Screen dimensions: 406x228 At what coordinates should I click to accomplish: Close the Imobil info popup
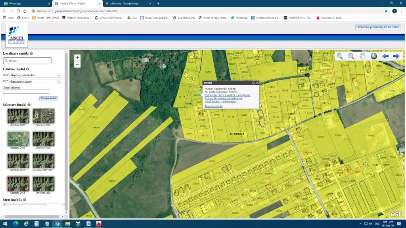(257, 83)
